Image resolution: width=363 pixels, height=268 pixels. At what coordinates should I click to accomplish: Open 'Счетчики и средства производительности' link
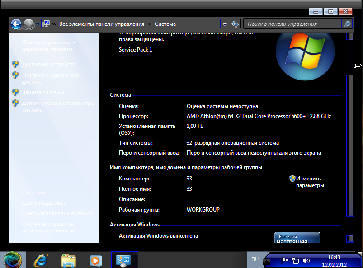pyautogui.click(x=48, y=227)
